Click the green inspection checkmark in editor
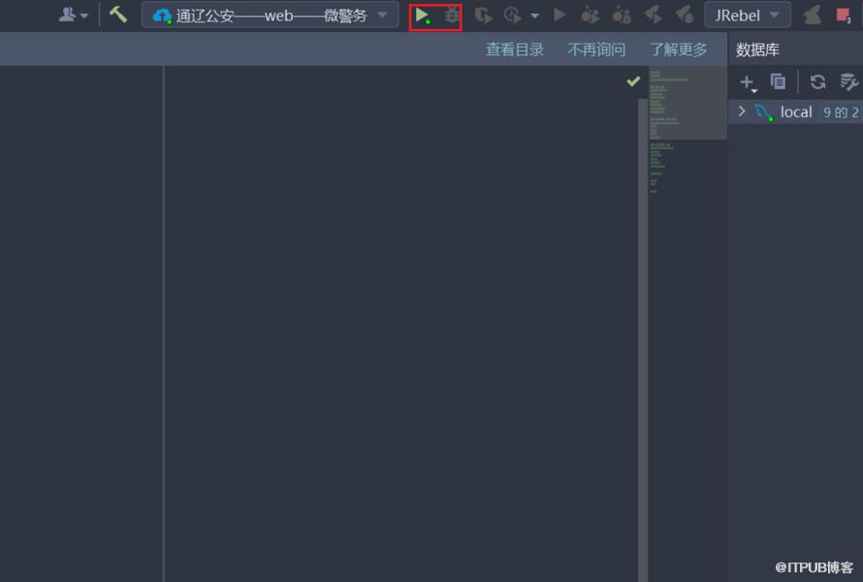This screenshot has height=582, width=863. tap(633, 81)
